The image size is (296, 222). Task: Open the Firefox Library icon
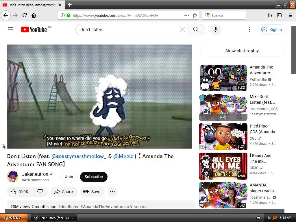point(270,15)
